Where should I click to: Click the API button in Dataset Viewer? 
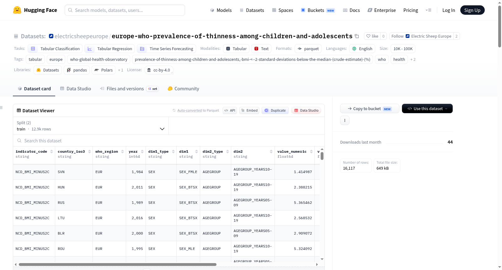230,110
